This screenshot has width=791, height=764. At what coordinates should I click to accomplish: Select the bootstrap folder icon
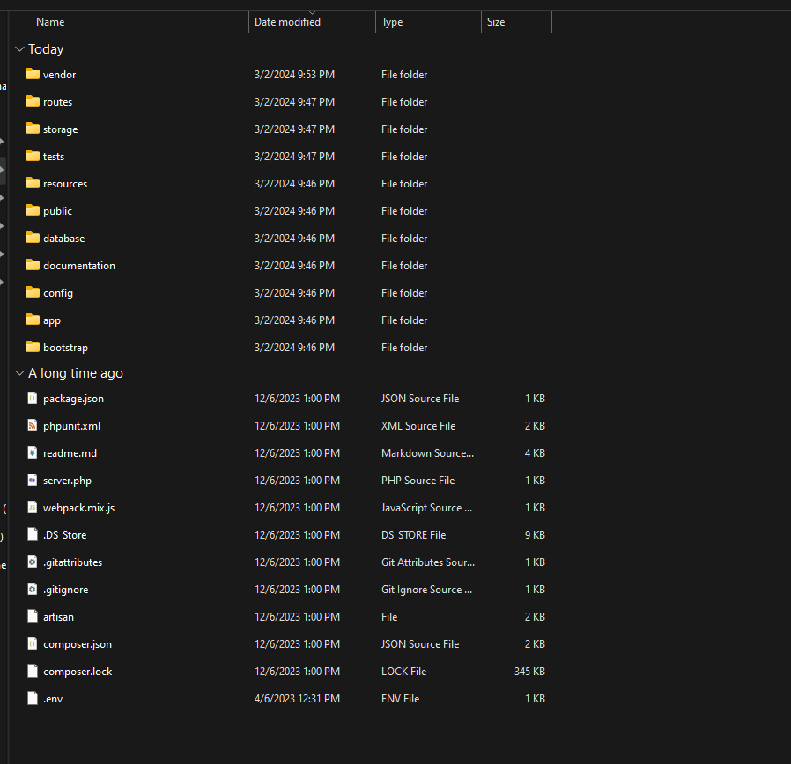pos(33,347)
